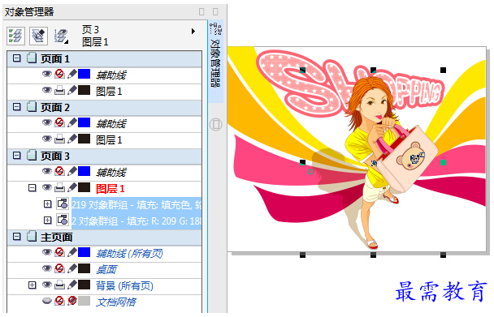Image resolution: width=494 pixels, height=317 pixels.
Task: Toggle eye visibility of 页面 3 辅助线
Action: 47,171
